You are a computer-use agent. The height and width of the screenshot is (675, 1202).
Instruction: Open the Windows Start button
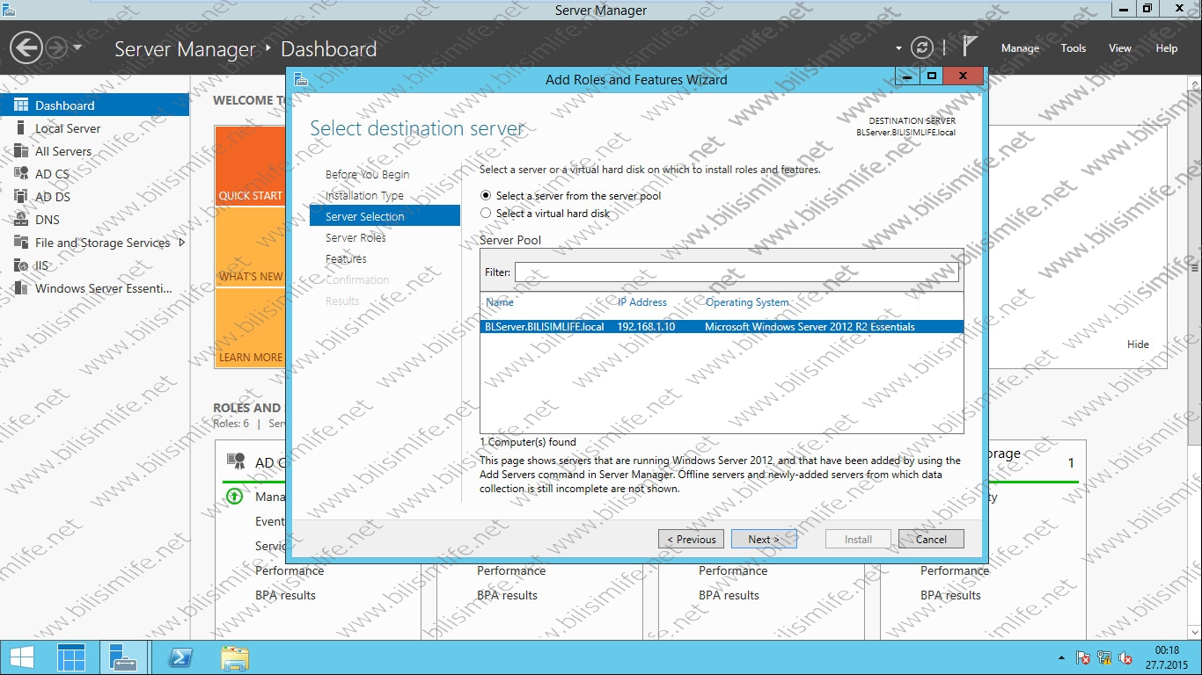coord(22,657)
